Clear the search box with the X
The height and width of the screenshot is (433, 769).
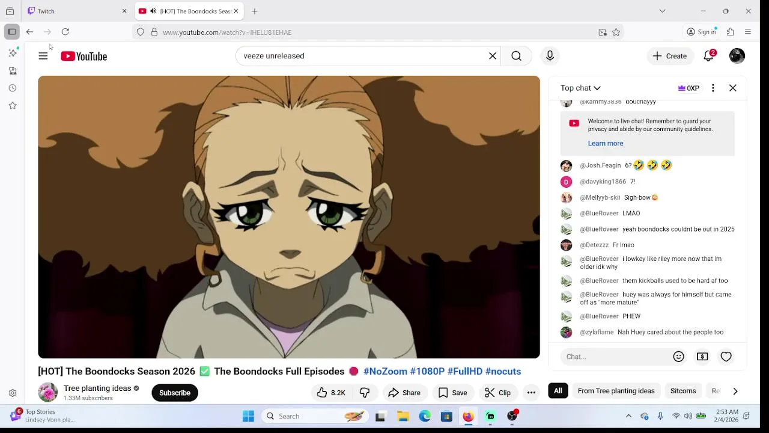pyautogui.click(x=493, y=56)
